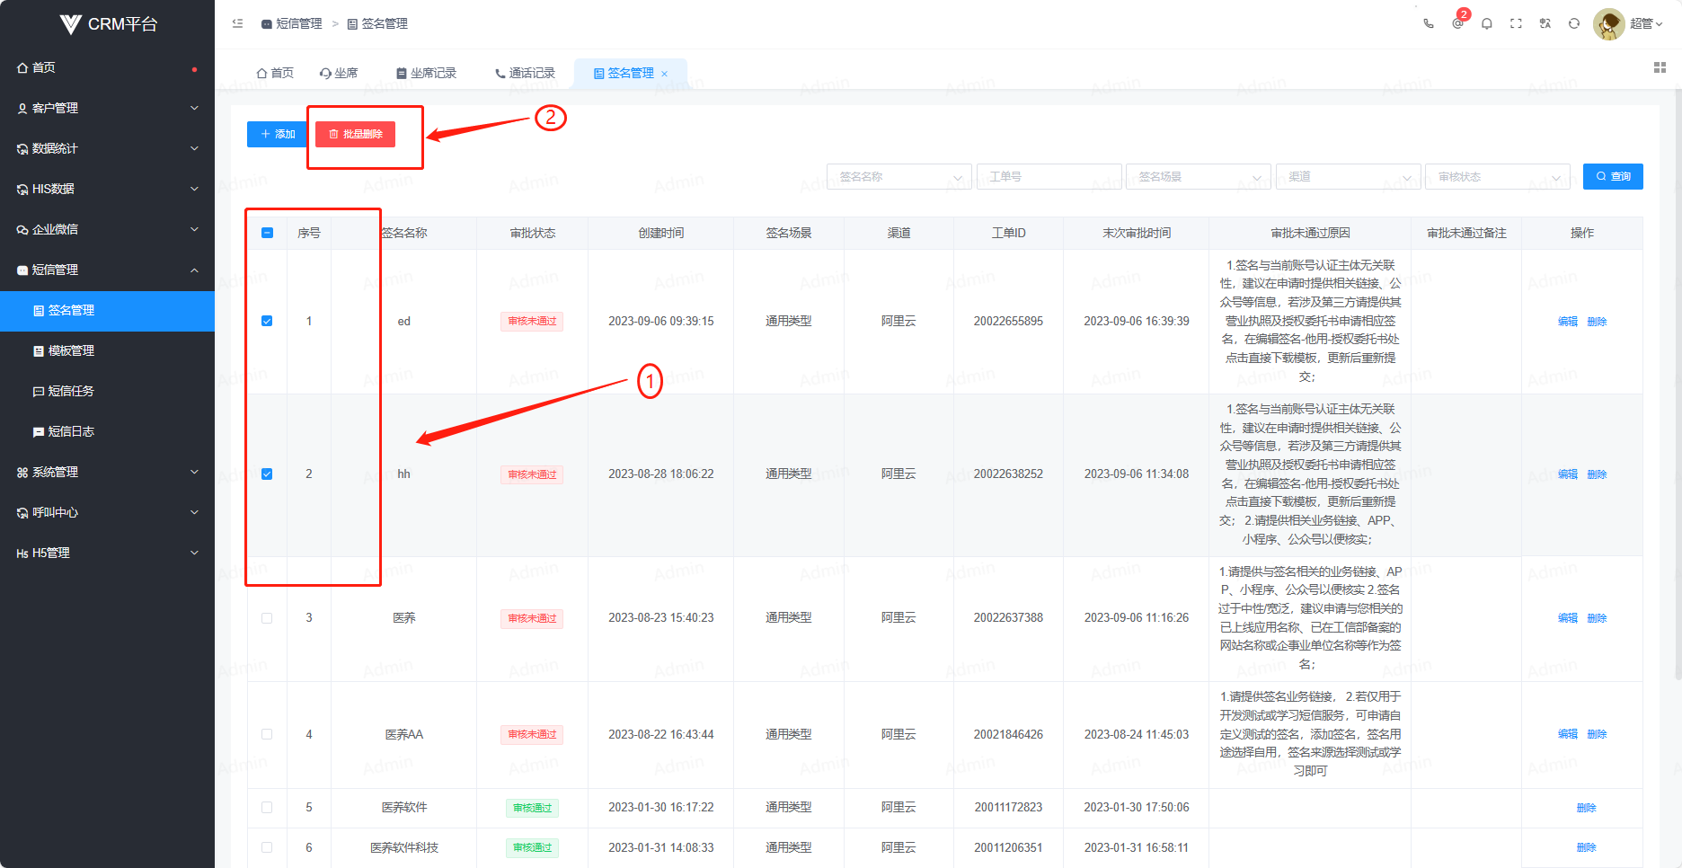The width and height of the screenshot is (1682, 868).
Task: Check the checkbox for row 医养AA
Action: tap(267, 734)
